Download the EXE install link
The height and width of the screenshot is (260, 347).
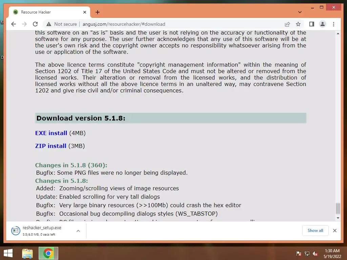pos(51,133)
